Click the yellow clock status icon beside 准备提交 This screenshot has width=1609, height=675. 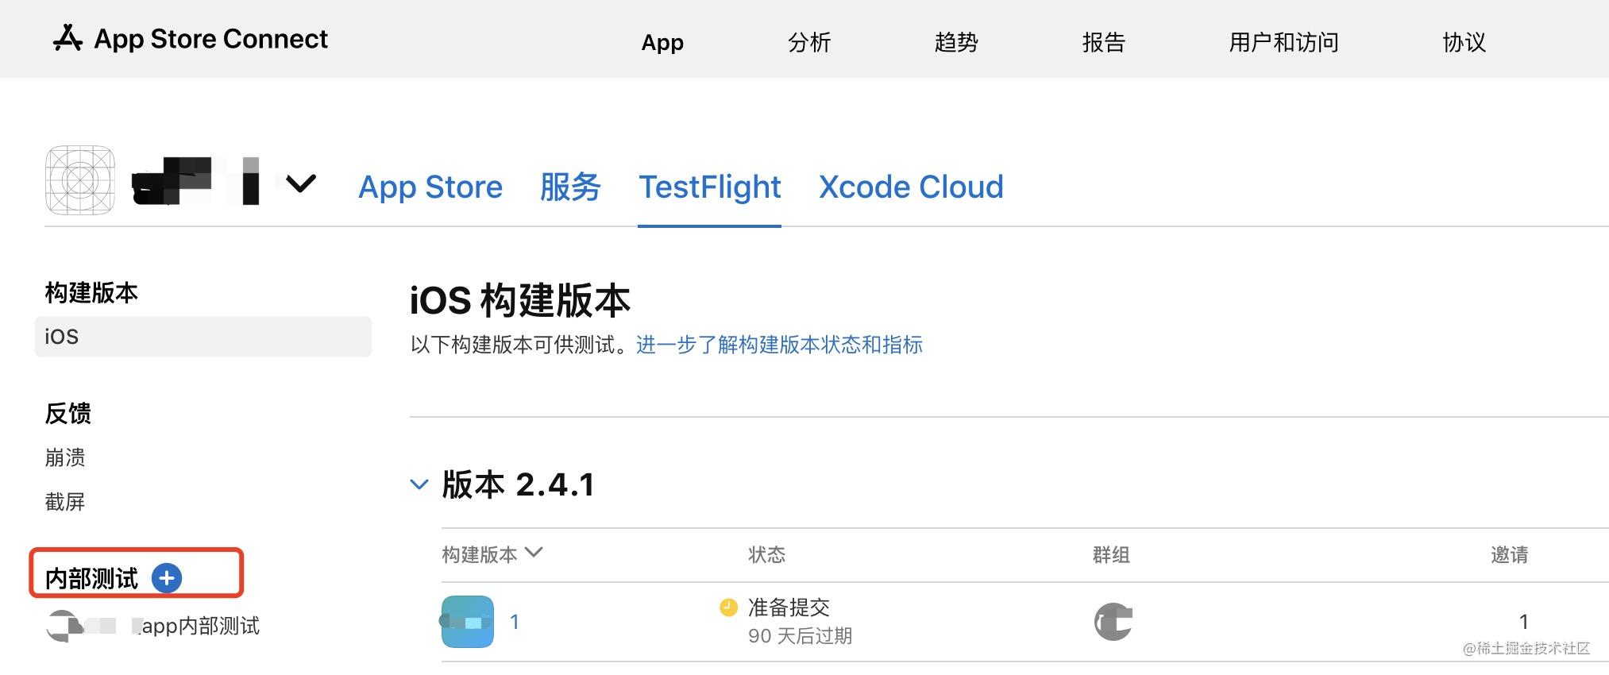[727, 607]
